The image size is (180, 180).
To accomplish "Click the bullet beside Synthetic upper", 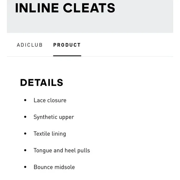I will (25, 117).
